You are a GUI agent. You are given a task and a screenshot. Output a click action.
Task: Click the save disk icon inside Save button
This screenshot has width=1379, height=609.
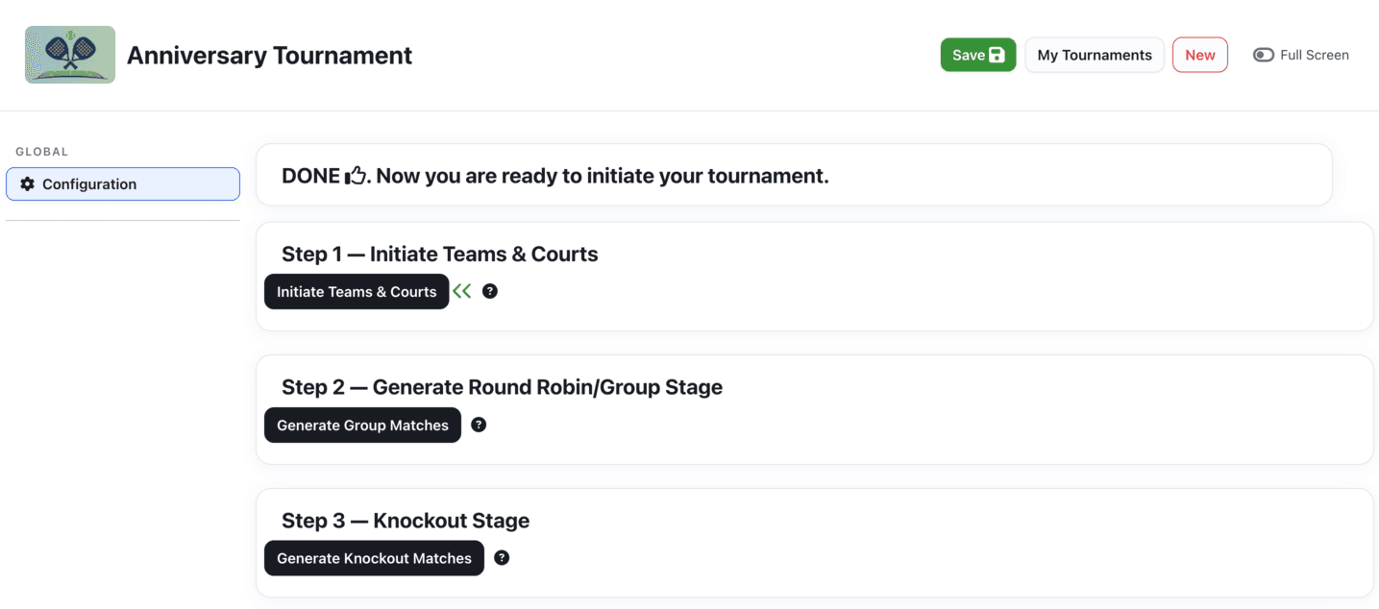[x=996, y=55]
